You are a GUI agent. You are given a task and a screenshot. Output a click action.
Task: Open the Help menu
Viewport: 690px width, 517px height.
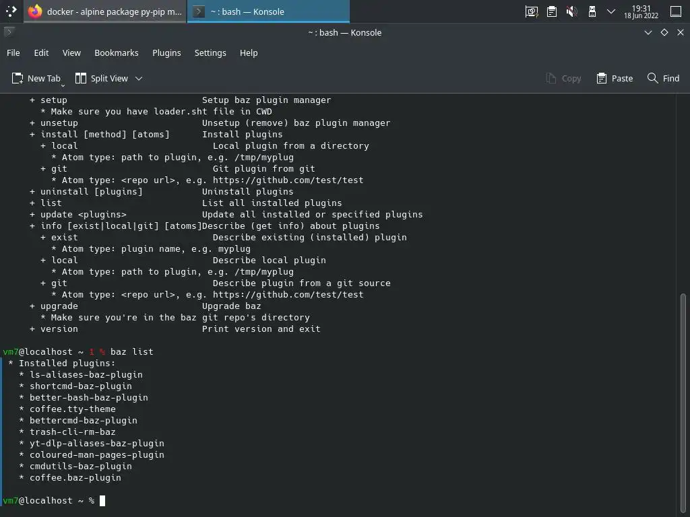pyautogui.click(x=249, y=53)
